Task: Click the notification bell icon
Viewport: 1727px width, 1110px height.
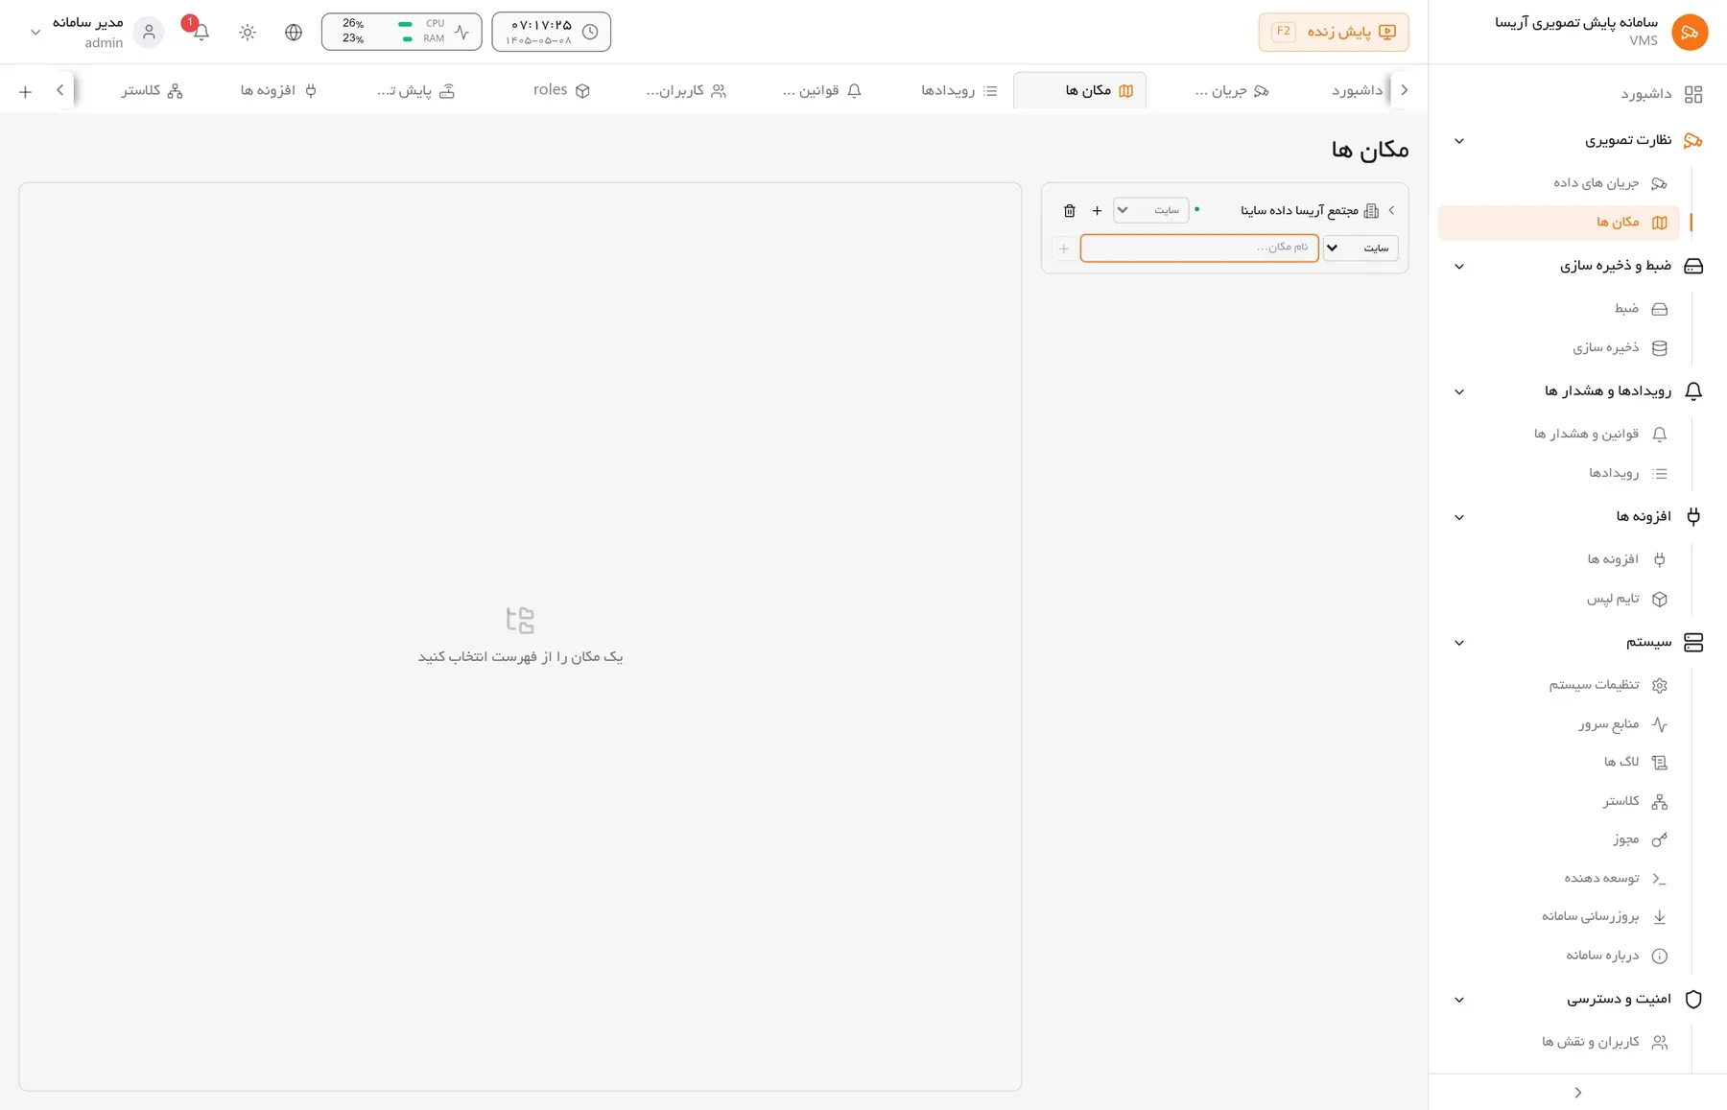Action: (201, 32)
